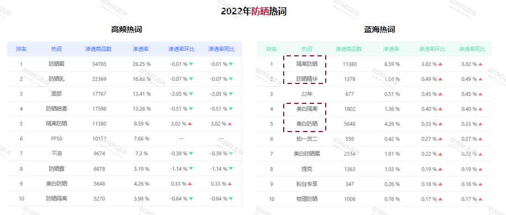Choose 拍一发二 in the 蓝海热词 table
506x215 pixels.
click(x=307, y=139)
